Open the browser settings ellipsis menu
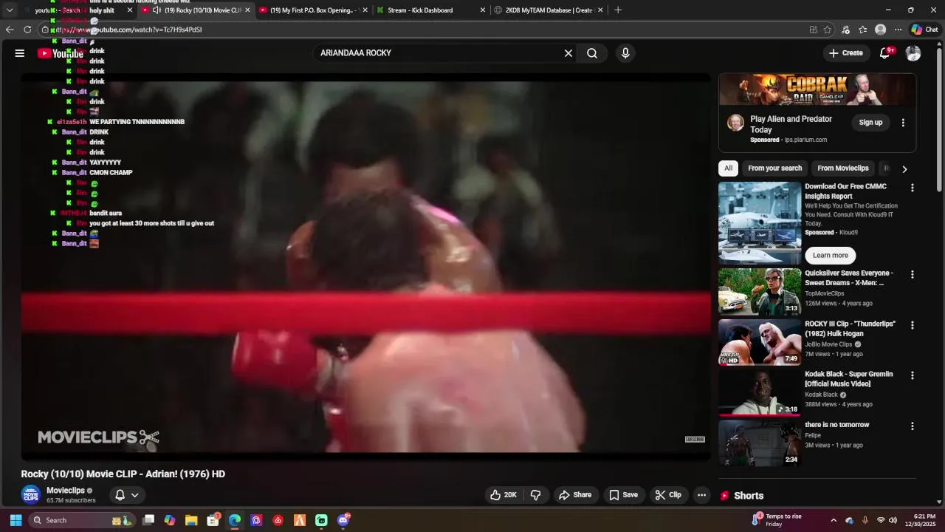The image size is (945, 532). point(898,30)
